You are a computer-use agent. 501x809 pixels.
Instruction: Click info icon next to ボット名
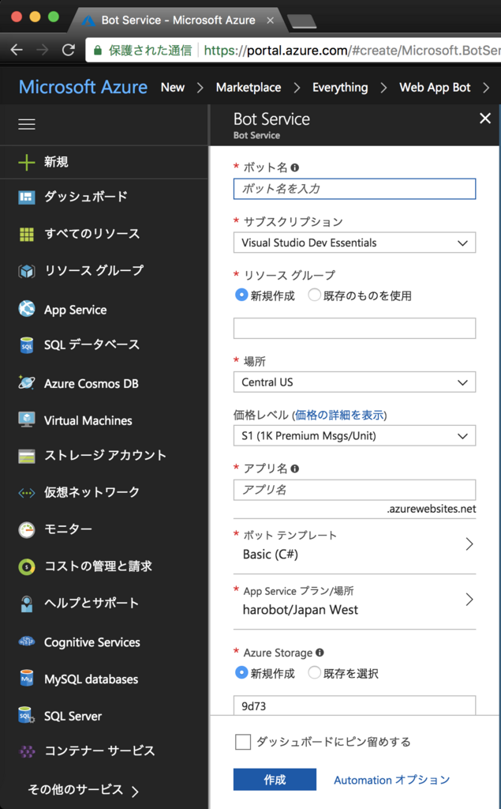295,167
